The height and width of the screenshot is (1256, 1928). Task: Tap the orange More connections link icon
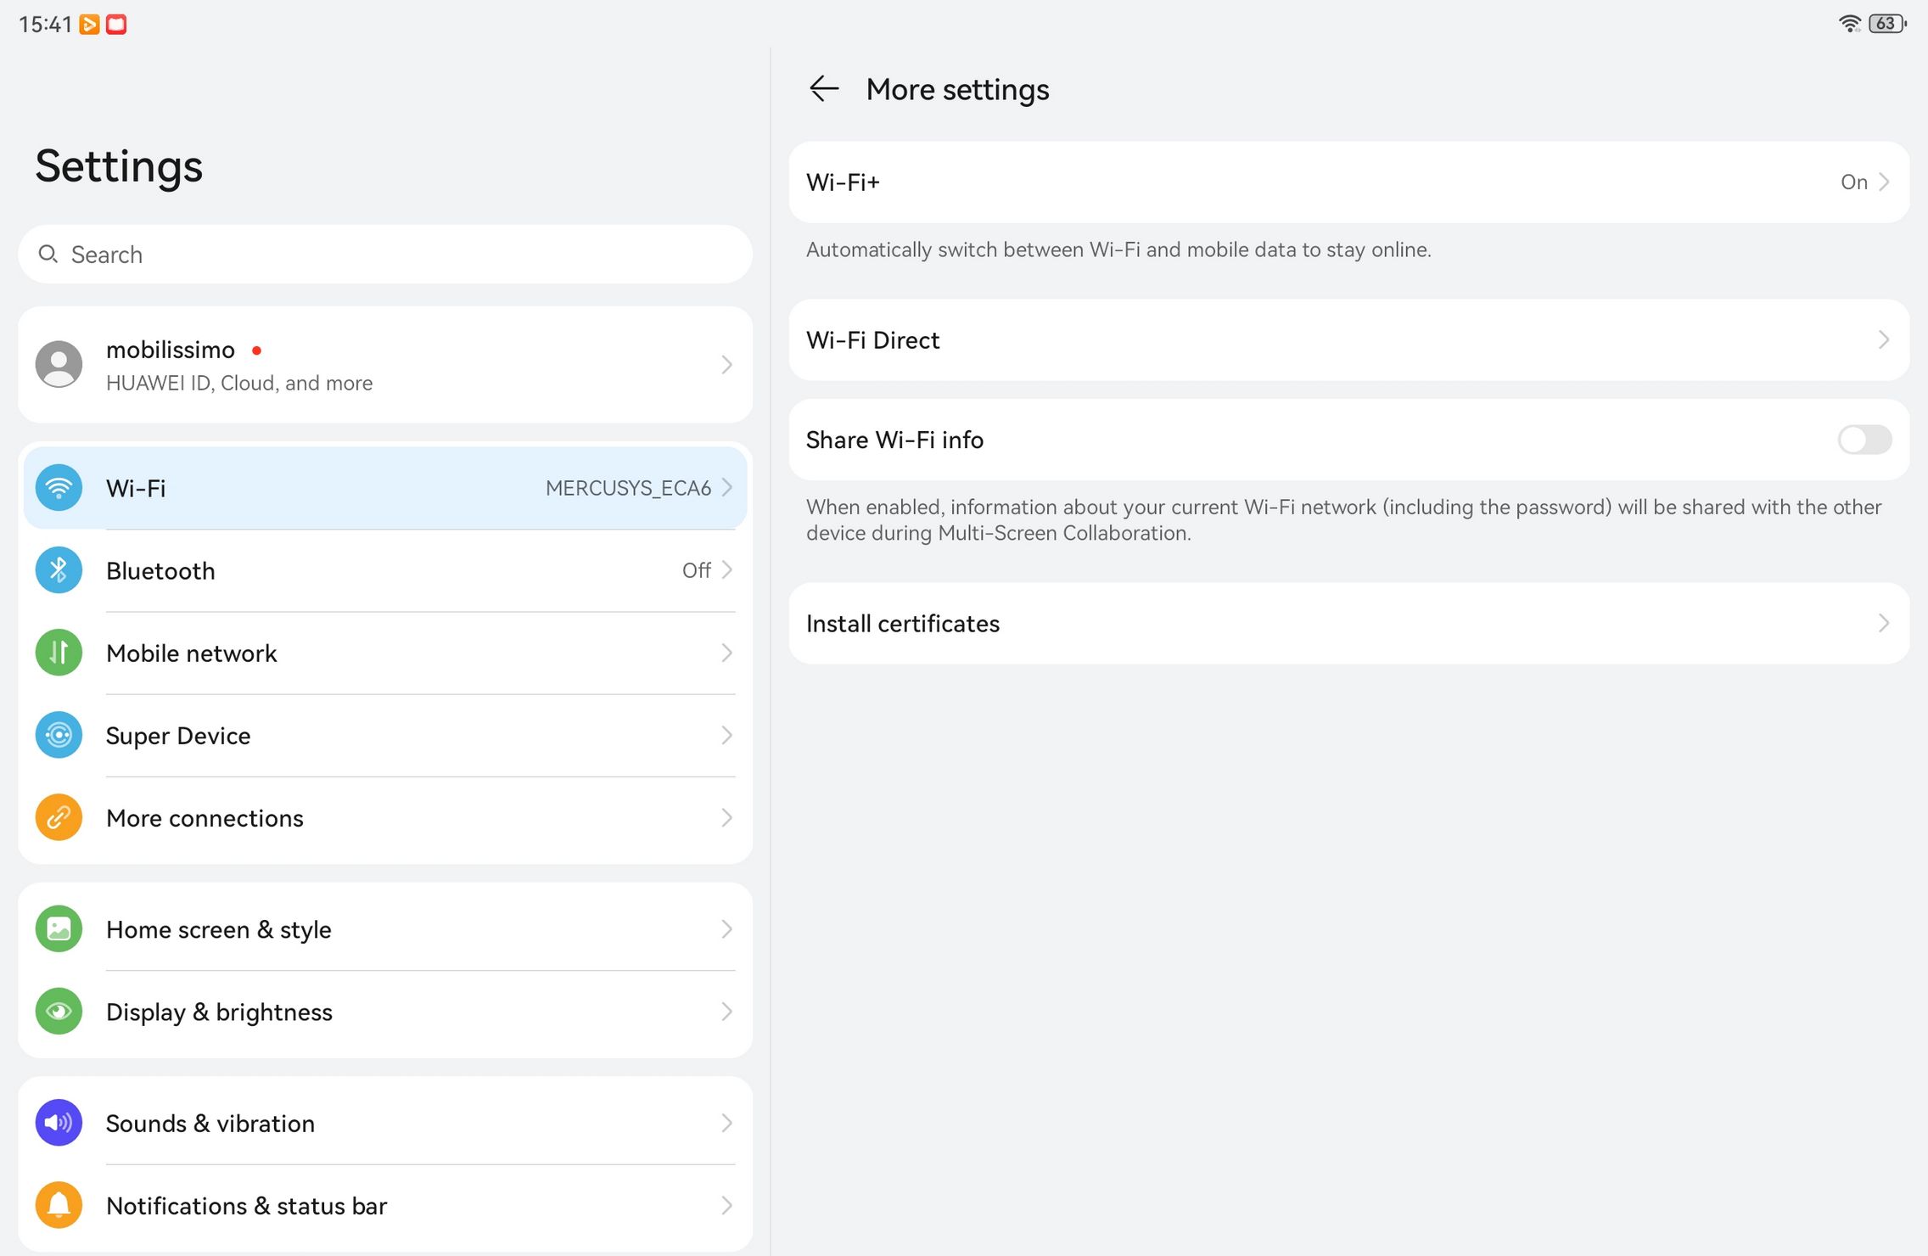tap(59, 817)
